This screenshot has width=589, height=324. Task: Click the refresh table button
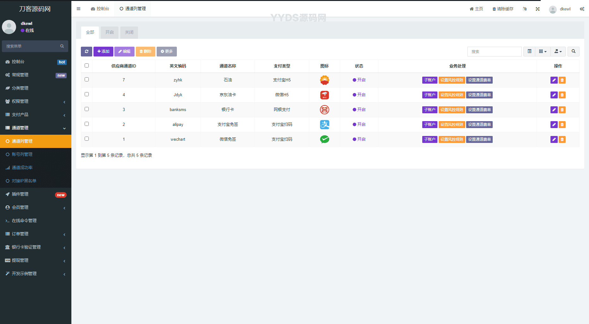[x=87, y=51]
